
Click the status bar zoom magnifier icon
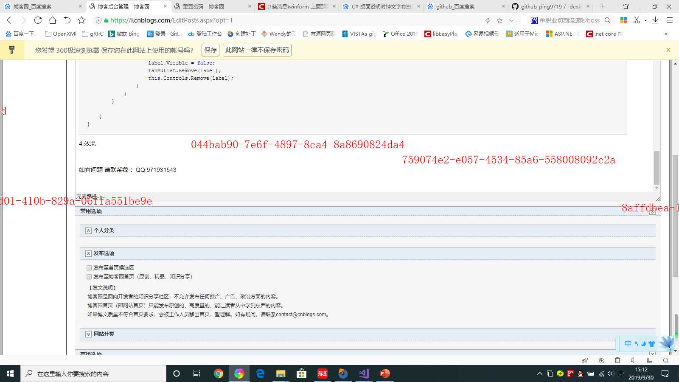pyautogui.click(x=666, y=360)
